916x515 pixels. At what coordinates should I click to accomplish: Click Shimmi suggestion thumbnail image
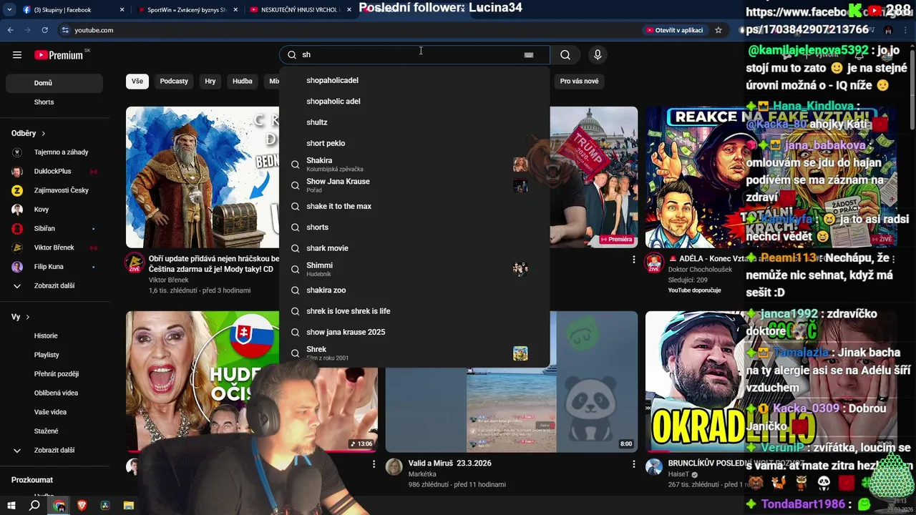coord(520,269)
